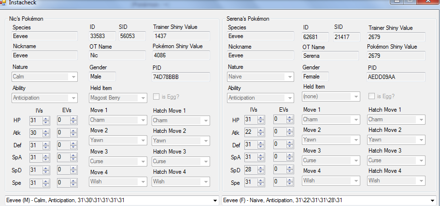Open Nic's Move 2 Yawn dropdown
Viewport: 440px width, 206px height.
pos(118,141)
